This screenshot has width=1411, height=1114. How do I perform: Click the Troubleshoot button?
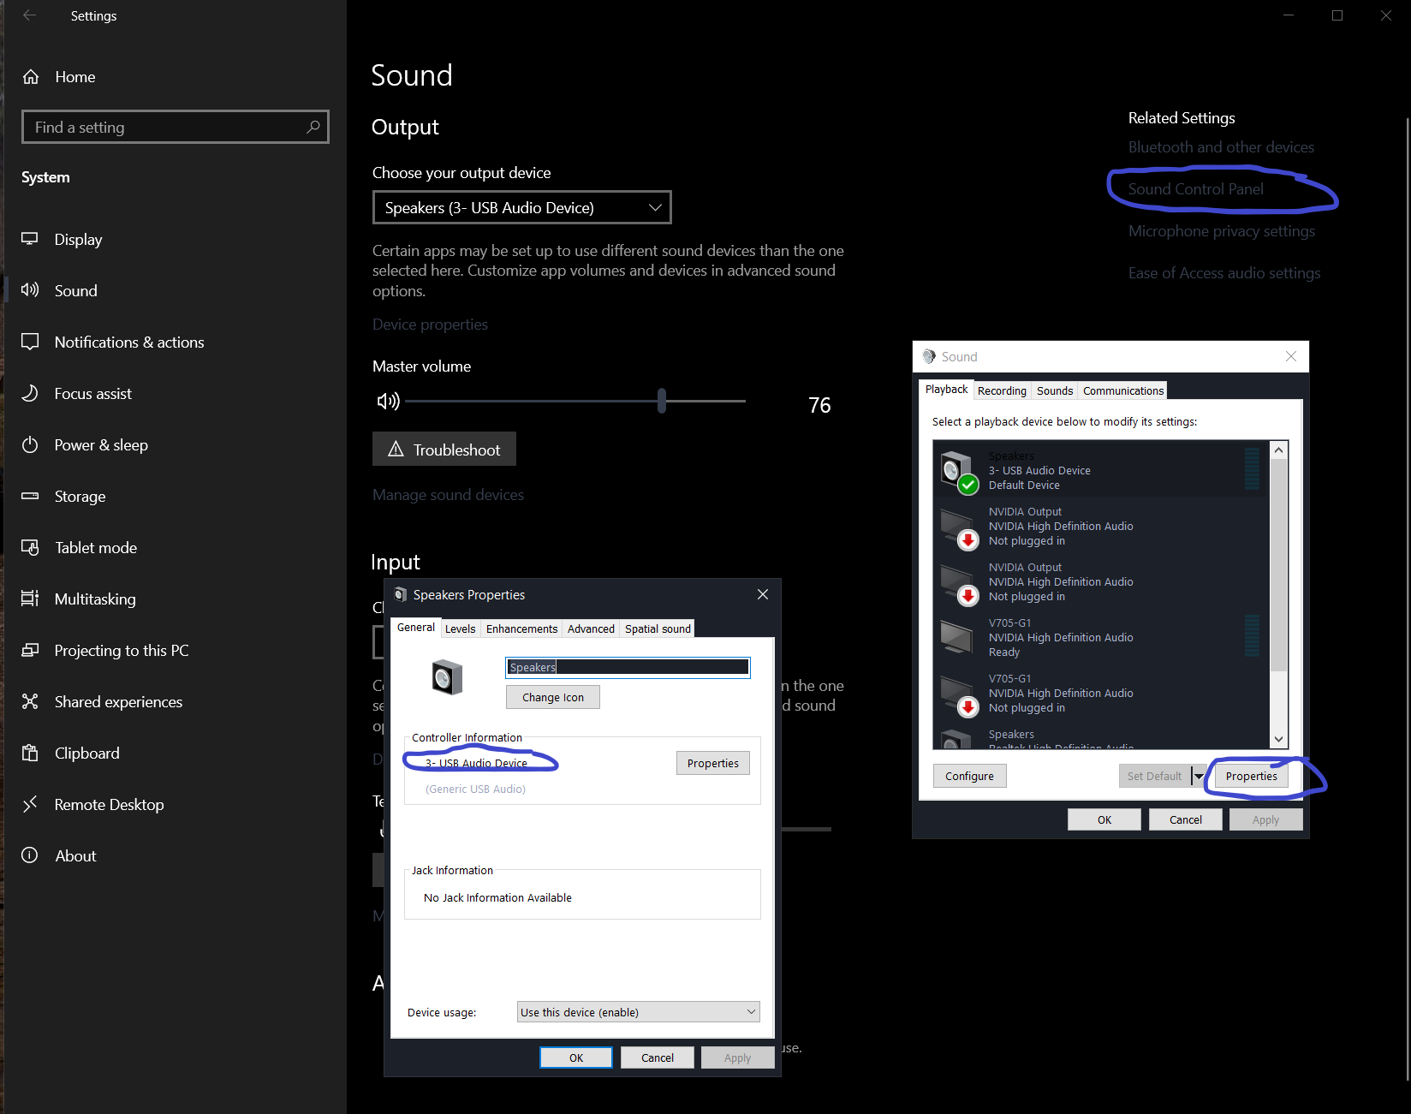[x=444, y=450]
